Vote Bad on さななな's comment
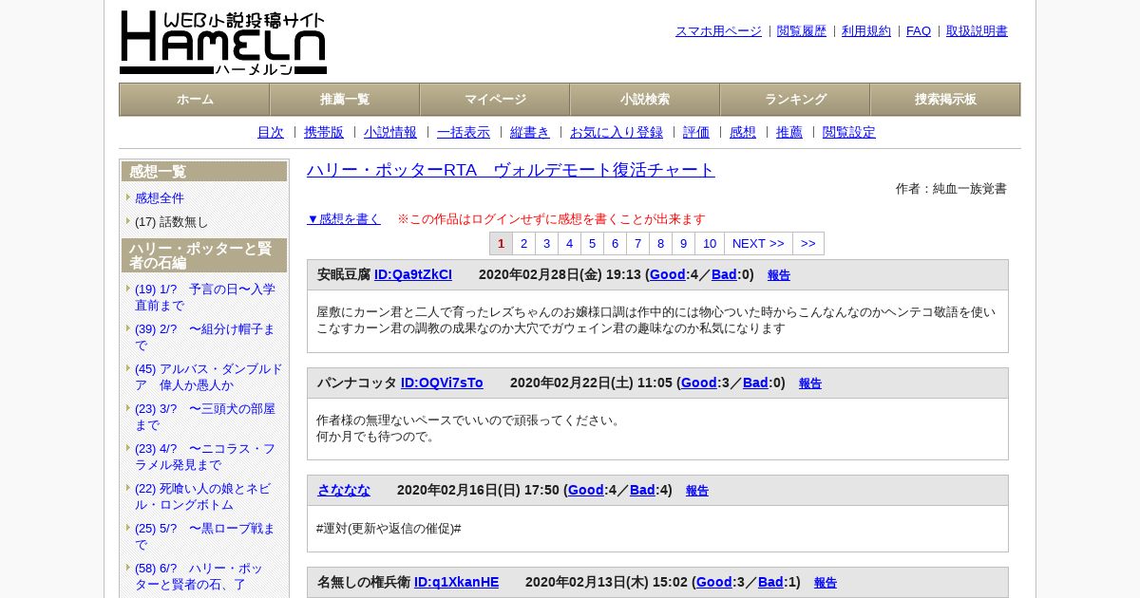The height and width of the screenshot is (598, 1140). tap(642, 490)
